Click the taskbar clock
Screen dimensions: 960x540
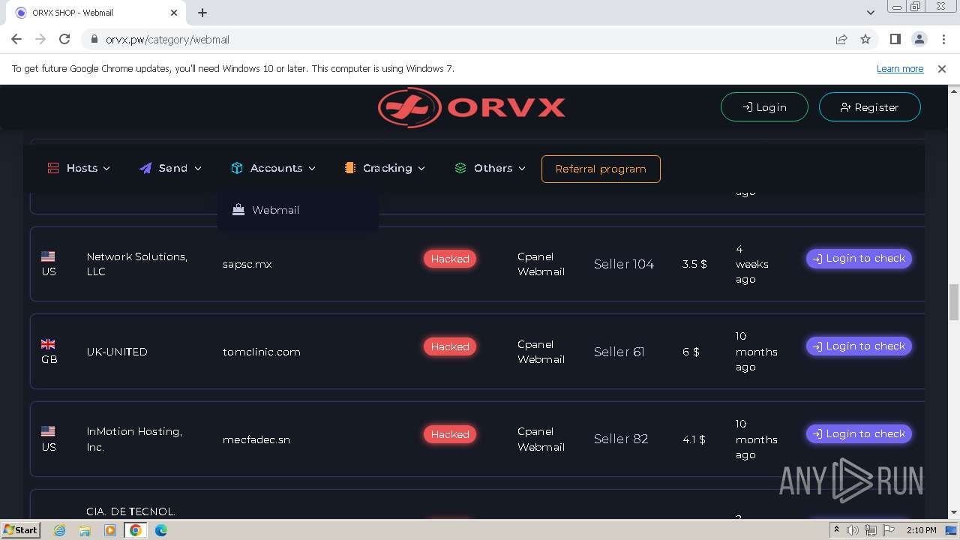coord(922,530)
